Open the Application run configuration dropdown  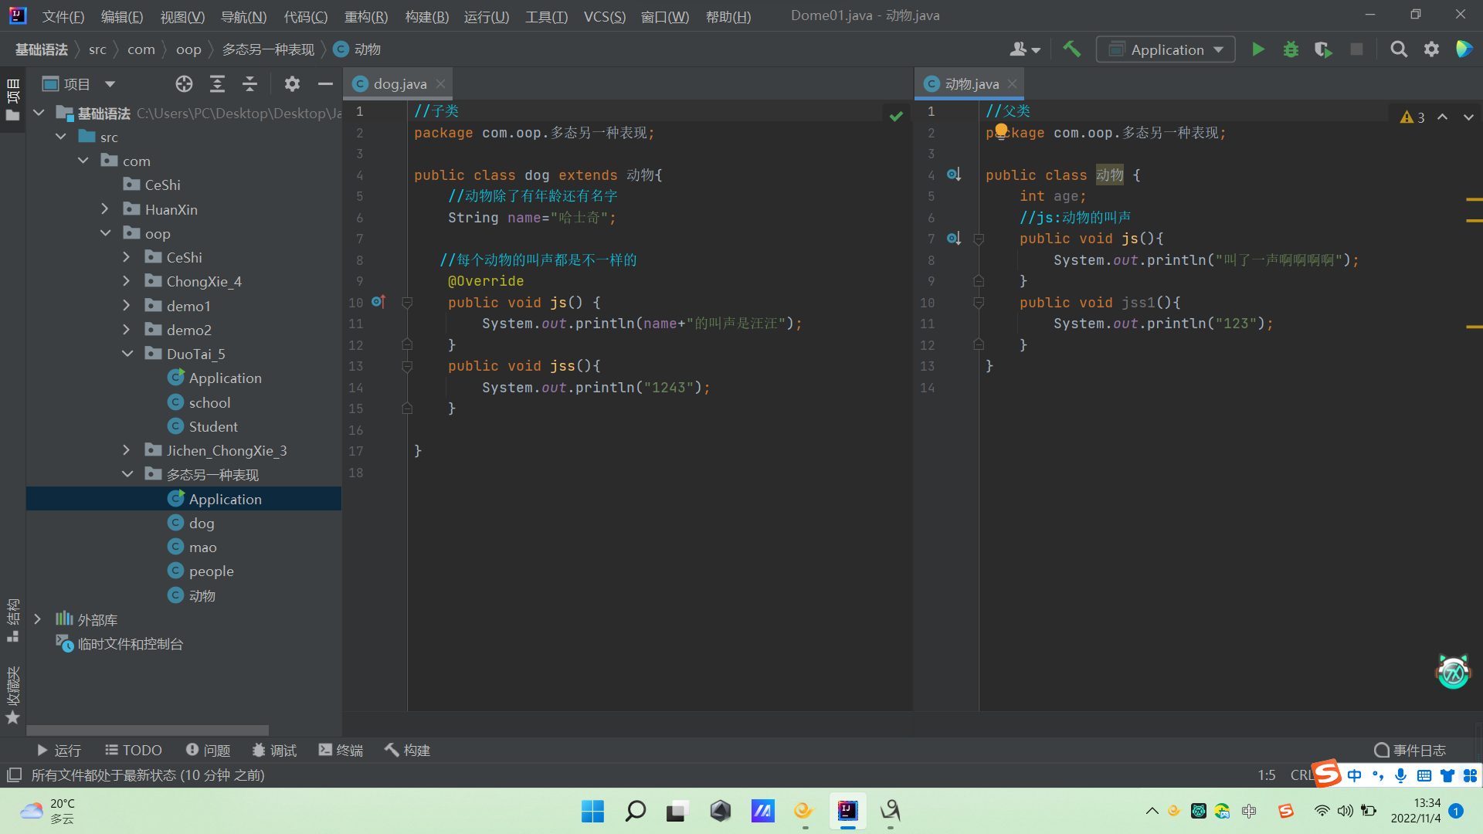tap(1166, 50)
